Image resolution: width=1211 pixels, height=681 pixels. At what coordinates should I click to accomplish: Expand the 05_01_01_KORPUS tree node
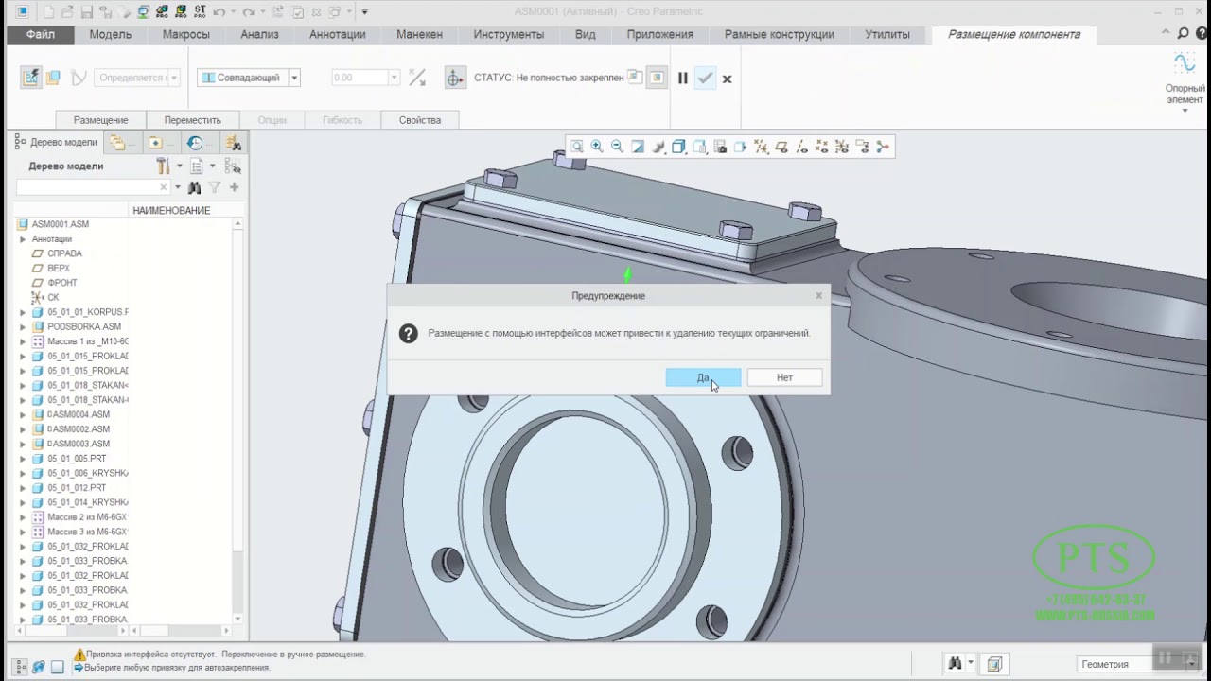pyautogui.click(x=23, y=312)
